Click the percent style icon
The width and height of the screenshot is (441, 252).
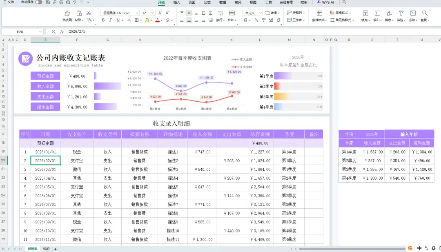click(256, 20)
